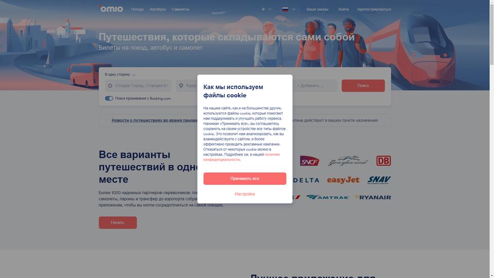Expand the ruble currency dropdown
The image size is (494, 278).
267,9
